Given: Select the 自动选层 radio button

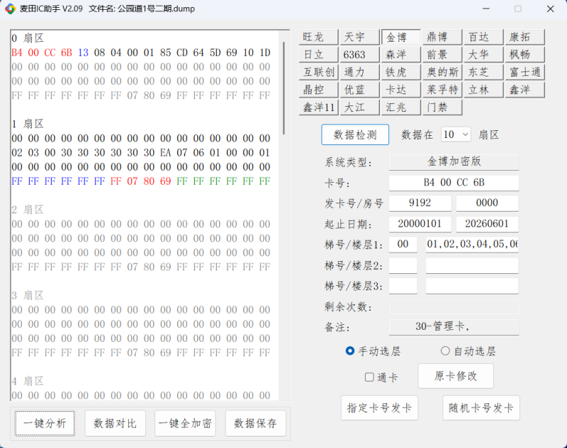Looking at the screenshot, I should [x=468, y=351].
